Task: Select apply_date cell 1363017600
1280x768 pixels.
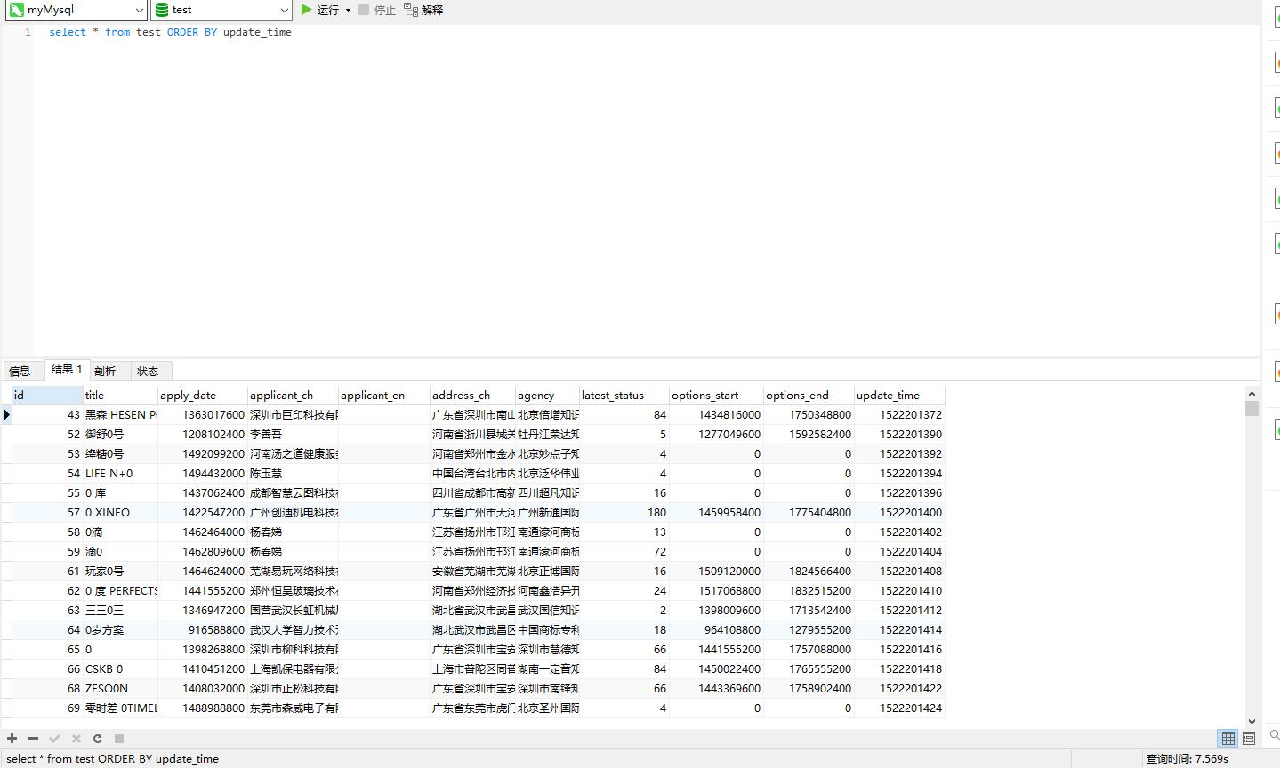Action: pyautogui.click(x=203, y=415)
